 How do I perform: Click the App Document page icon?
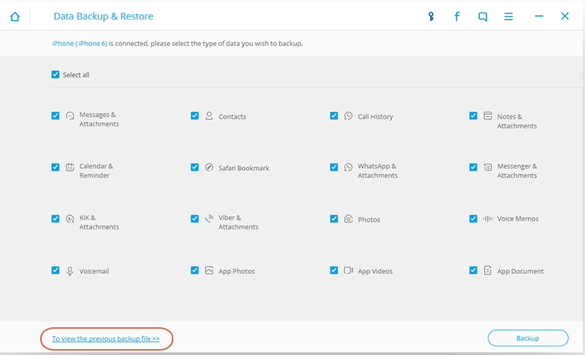(488, 270)
